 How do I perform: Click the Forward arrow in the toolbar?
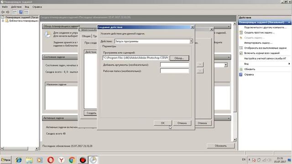(x=8, y=12)
